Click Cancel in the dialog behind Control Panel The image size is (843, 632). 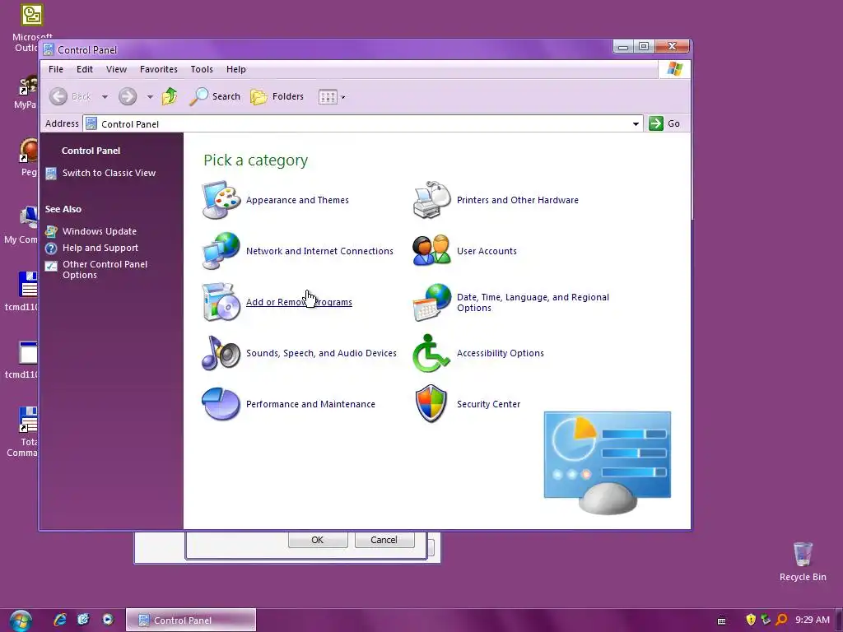point(384,539)
